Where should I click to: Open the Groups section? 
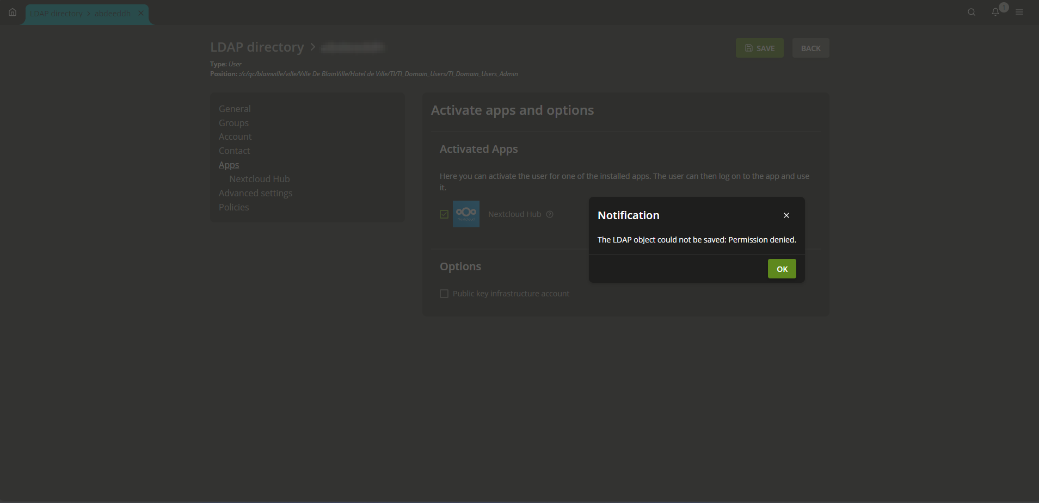(x=233, y=123)
